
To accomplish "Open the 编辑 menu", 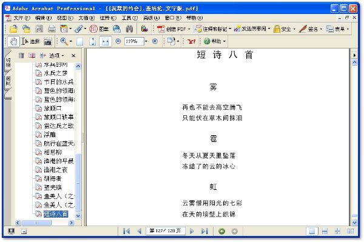I will [43, 18].
